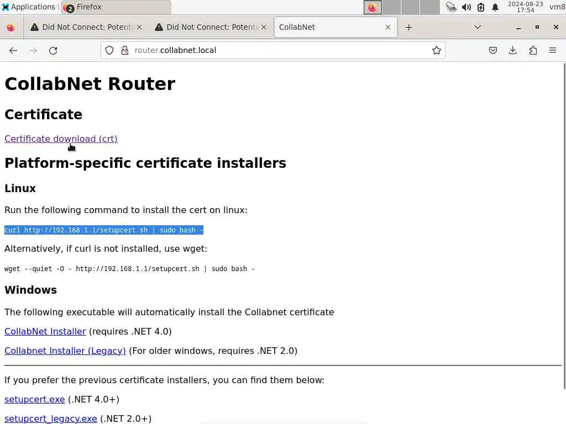The image size is (566, 424).
Task: Click the date and time clock
Action: pos(525,7)
